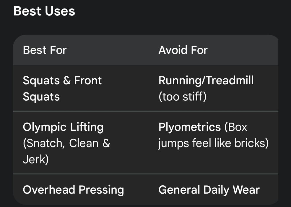Viewport: 291px width, 207px height.
Task: Click the "General Daily Wear" cell
Action: point(209,190)
